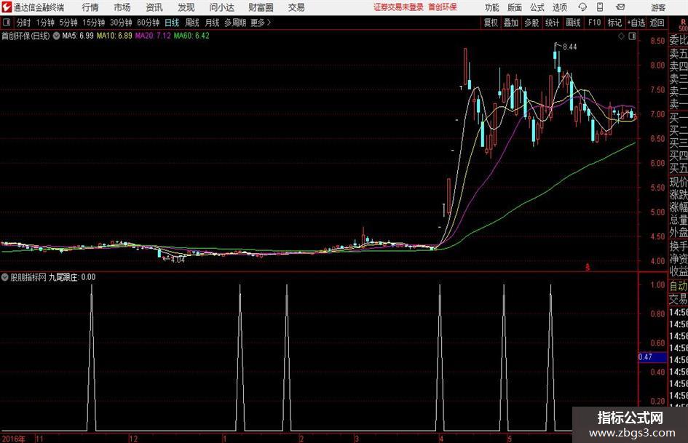Expand the 九尾跟庄 indicator chevron icon

pos(5,277)
